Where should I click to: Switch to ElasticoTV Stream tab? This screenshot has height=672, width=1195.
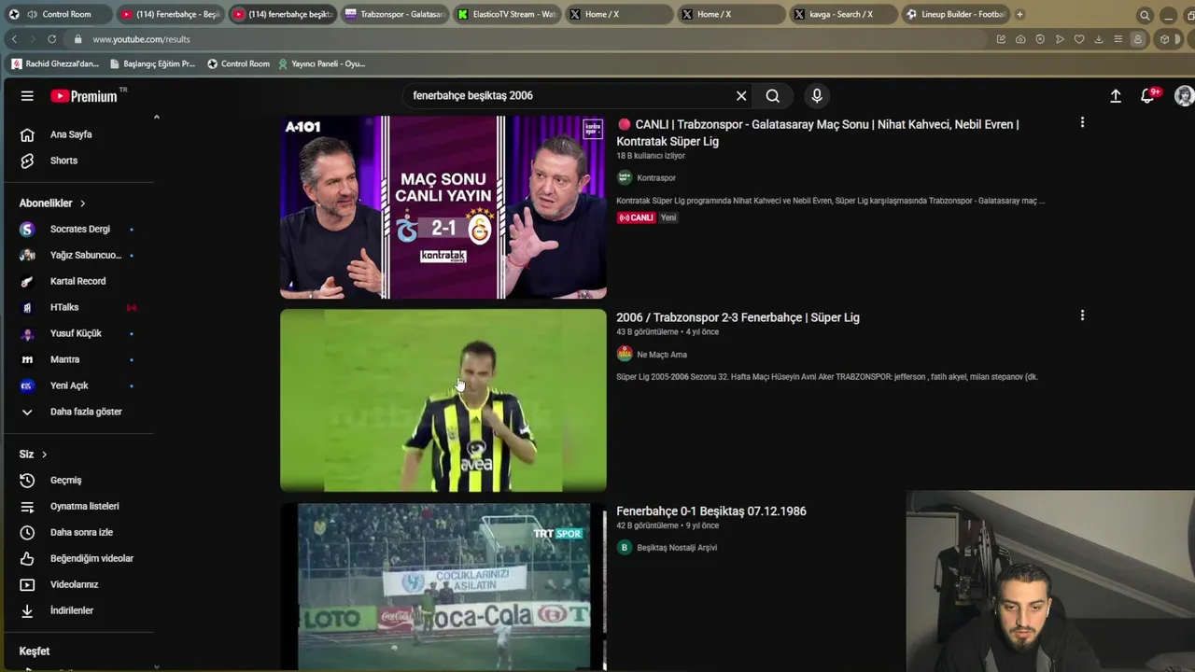[x=507, y=14]
